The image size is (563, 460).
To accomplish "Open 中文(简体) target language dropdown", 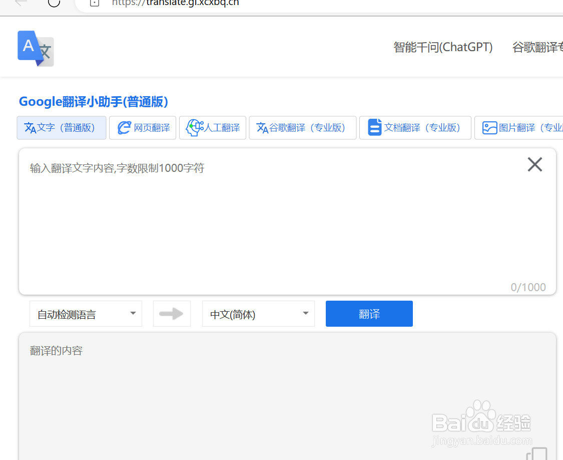I will coord(259,314).
